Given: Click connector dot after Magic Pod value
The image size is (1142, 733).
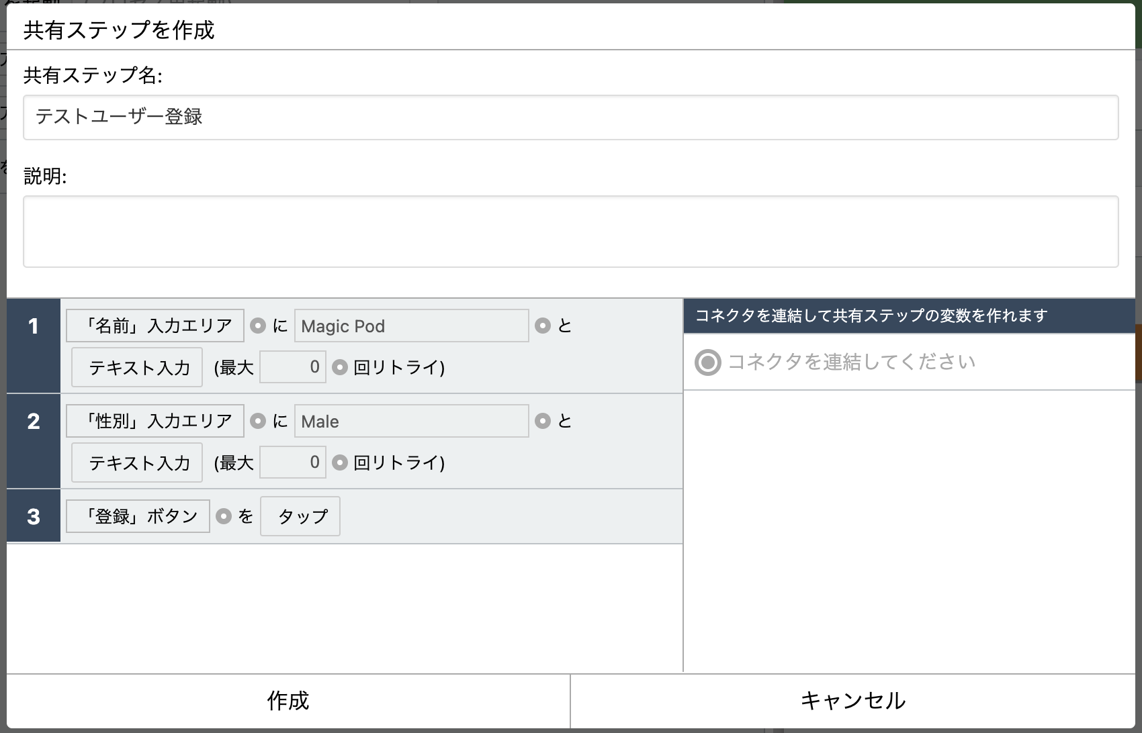Looking at the screenshot, I should click(543, 326).
